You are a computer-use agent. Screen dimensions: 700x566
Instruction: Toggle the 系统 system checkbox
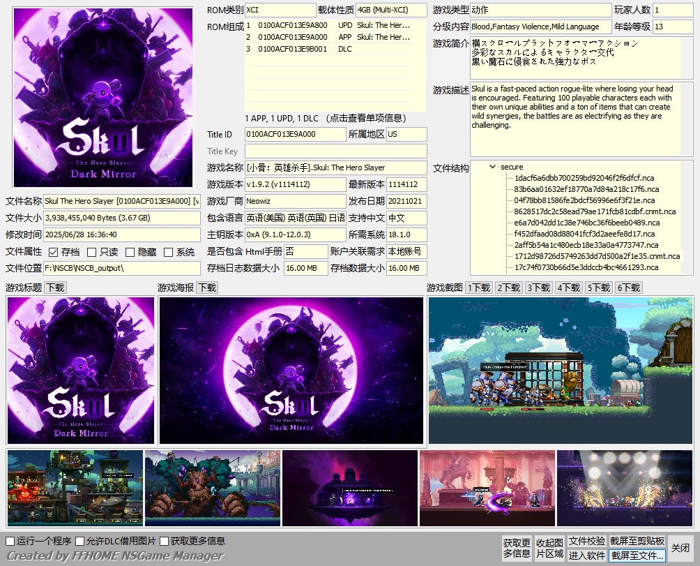click(x=168, y=253)
